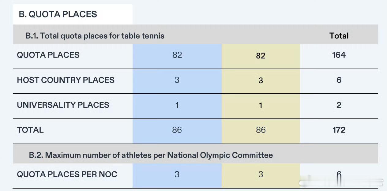Select the 164 total value
Image resolution: width=387 pixels, height=191 pixels.
coord(339,55)
